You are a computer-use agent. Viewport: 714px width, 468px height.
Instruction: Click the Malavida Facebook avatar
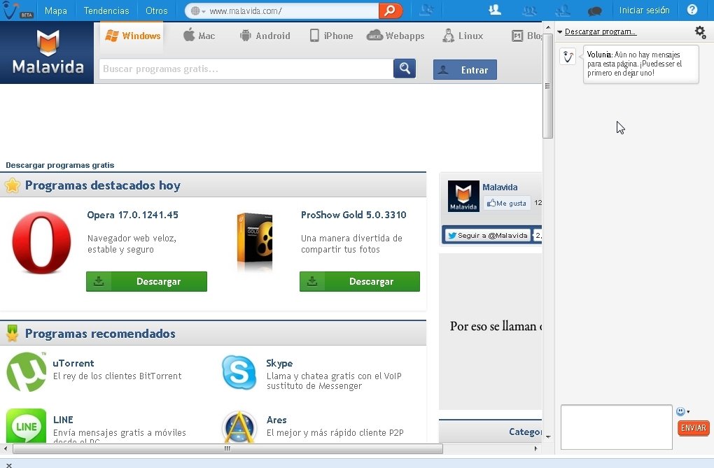click(x=463, y=196)
